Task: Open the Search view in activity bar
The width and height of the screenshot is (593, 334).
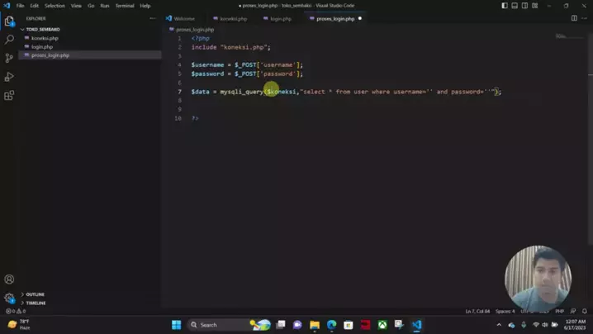Action: [10, 40]
